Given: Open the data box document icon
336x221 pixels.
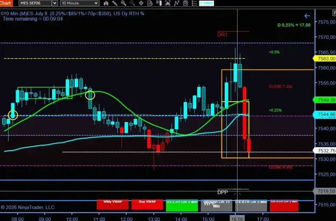Looking at the screenshot, I should pyautogui.click(x=150, y=3).
